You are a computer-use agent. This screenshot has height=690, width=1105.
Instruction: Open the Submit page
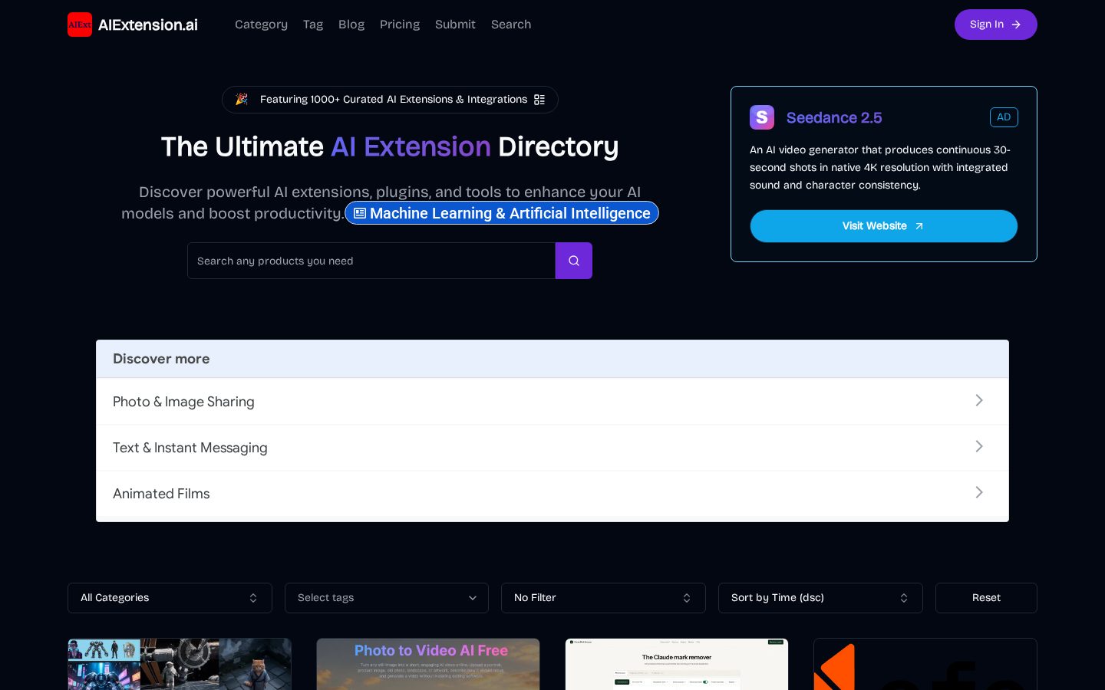(x=455, y=25)
